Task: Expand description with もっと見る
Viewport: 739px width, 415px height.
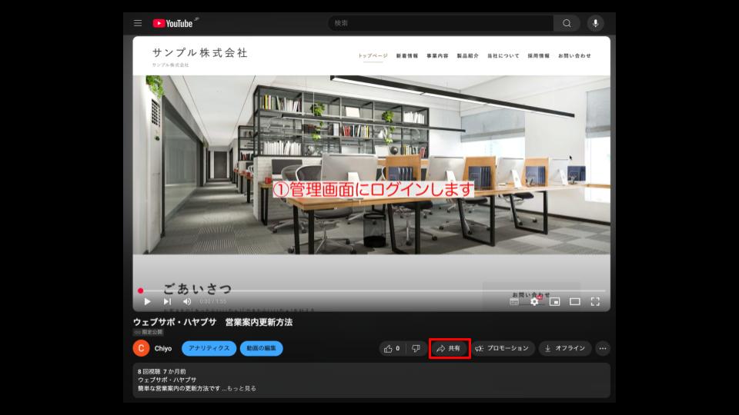Action: pyautogui.click(x=239, y=388)
